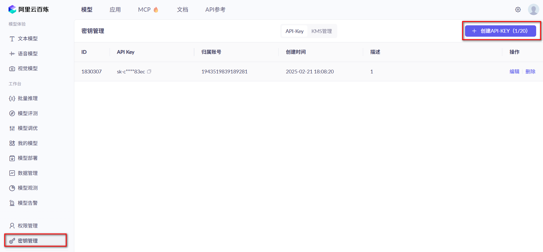Click the 模型部署 download-box icon
Viewport: 543px width, 252px height.
point(12,158)
